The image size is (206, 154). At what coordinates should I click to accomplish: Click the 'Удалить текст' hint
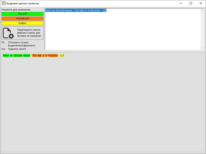(x=17, y=49)
